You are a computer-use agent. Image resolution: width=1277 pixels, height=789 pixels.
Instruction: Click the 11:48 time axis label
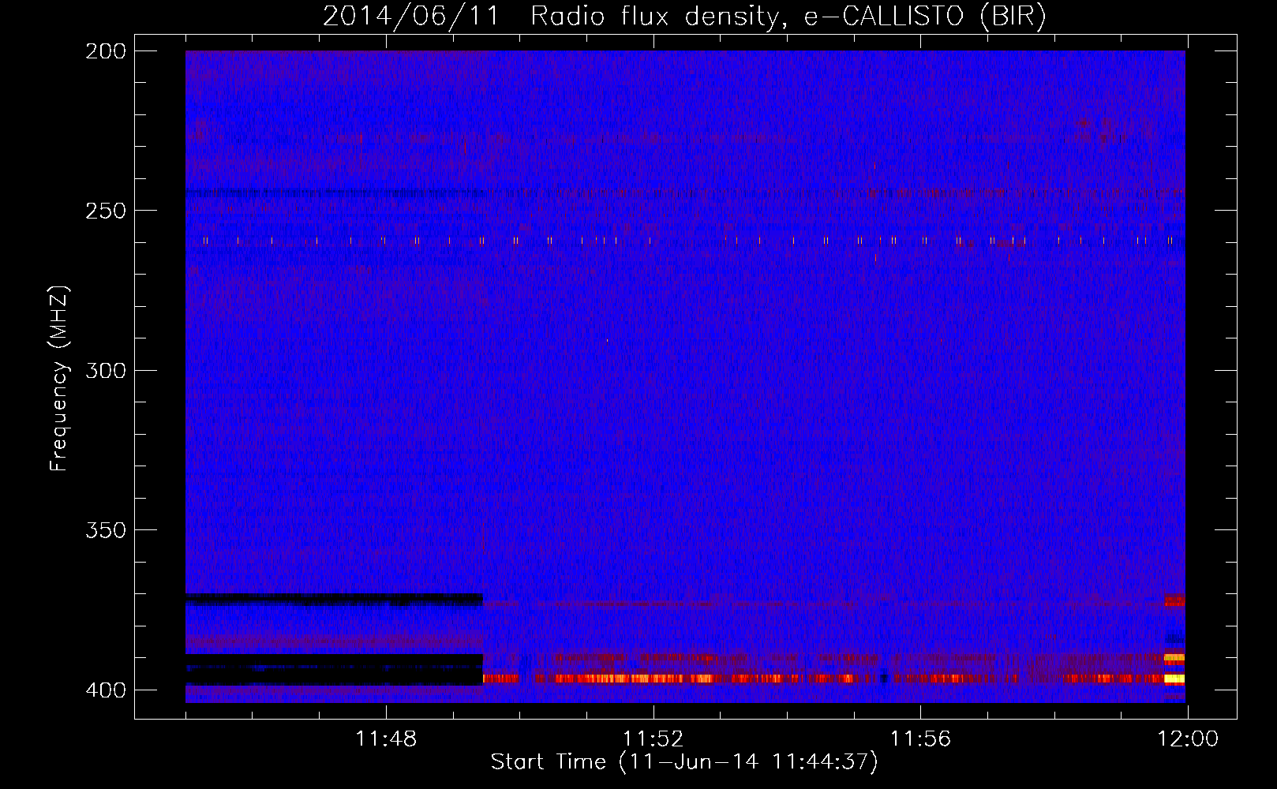coord(386,739)
